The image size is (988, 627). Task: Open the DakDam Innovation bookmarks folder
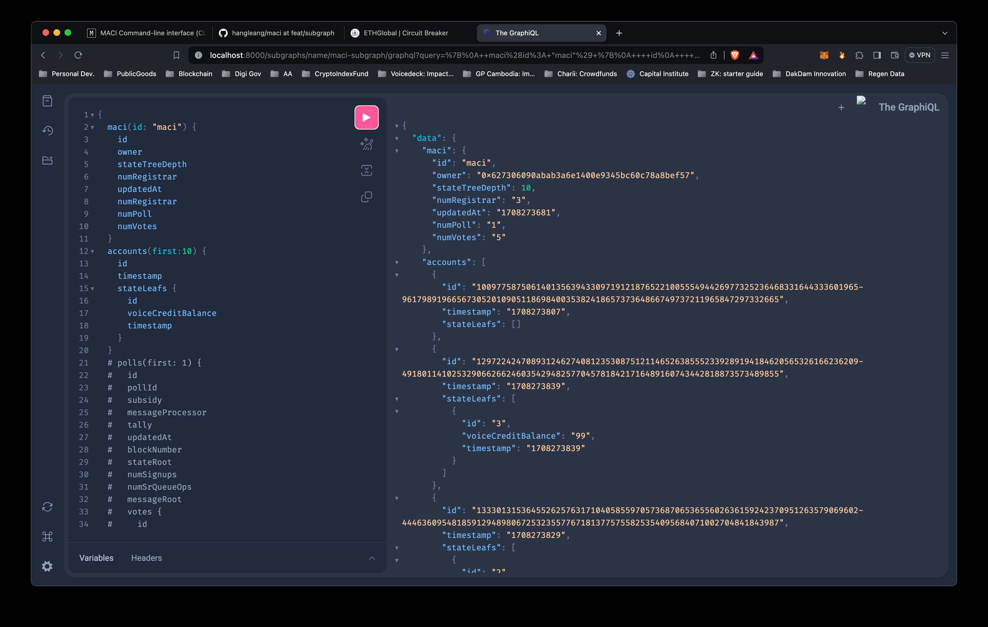click(809, 74)
